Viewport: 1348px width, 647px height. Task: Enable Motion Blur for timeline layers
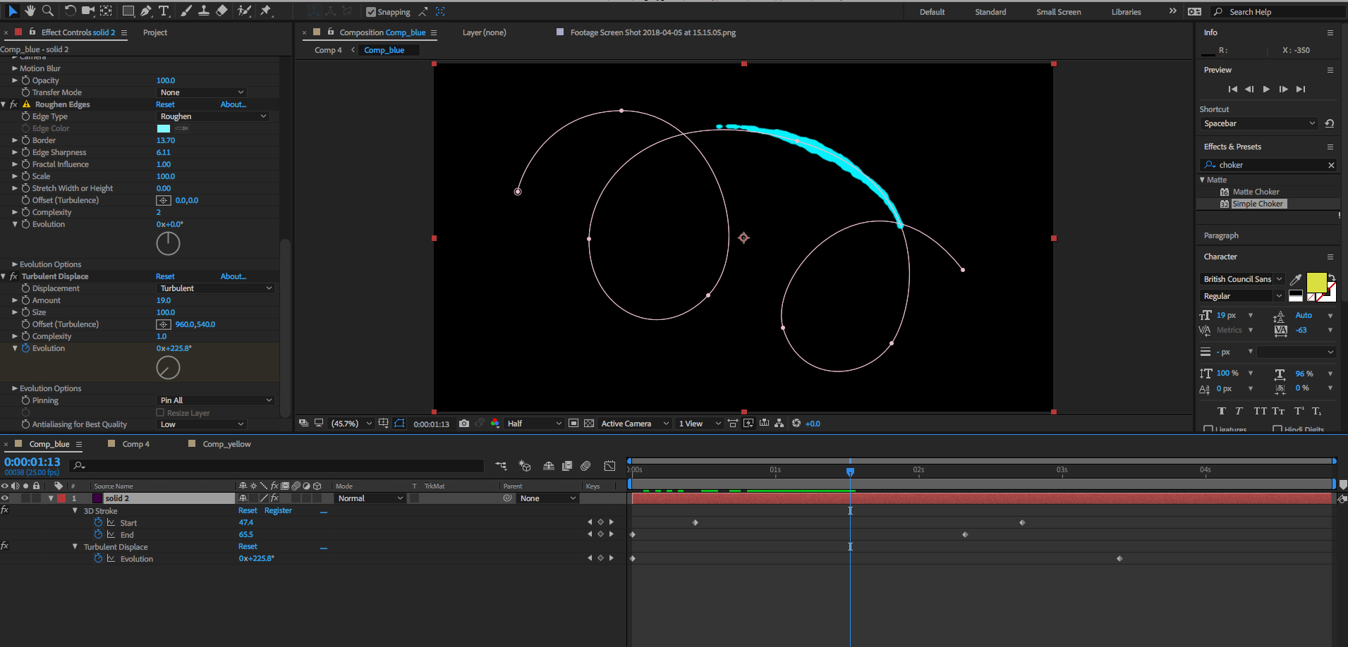tap(585, 466)
